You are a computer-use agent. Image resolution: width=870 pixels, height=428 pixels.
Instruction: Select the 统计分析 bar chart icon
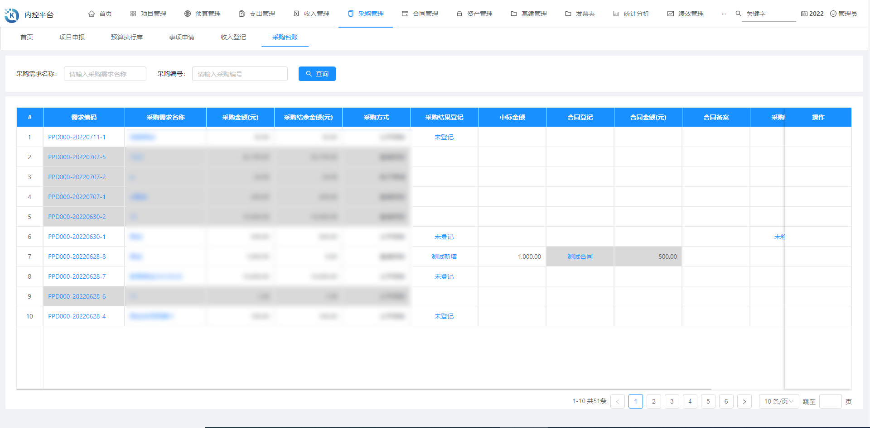[616, 14]
